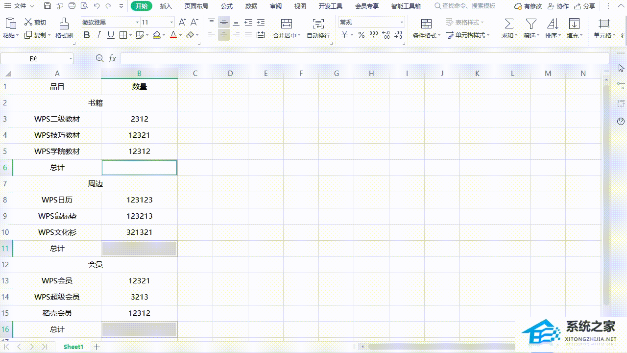The width and height of the screenshot is (627, 353).
Task: Click the Undo arrow icon
Action: (x=96, y=6)
